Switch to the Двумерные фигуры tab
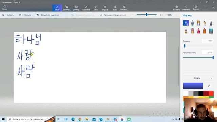The width and height of the screenshot is (217, 122). click(66, 8)
